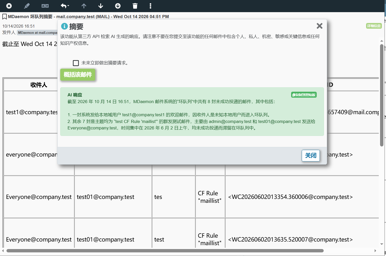The height and width of the screenshot is (256, 386).
Task: Click the 关闭 button
Action: pyautogui.click(x=311, y=156)
